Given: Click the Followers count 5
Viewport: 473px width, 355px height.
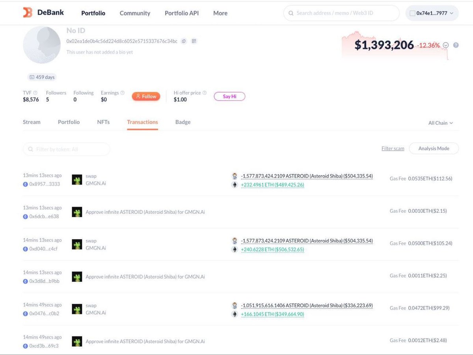Looking at the screenshot, I should [47, 99].
